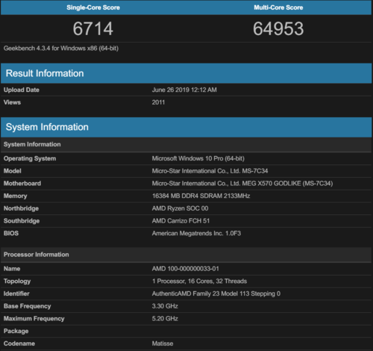Select the Identifier label
Image resolution: width=373 pixels, height=351 pixels.
pyautogui.click(x=16, y=293)
